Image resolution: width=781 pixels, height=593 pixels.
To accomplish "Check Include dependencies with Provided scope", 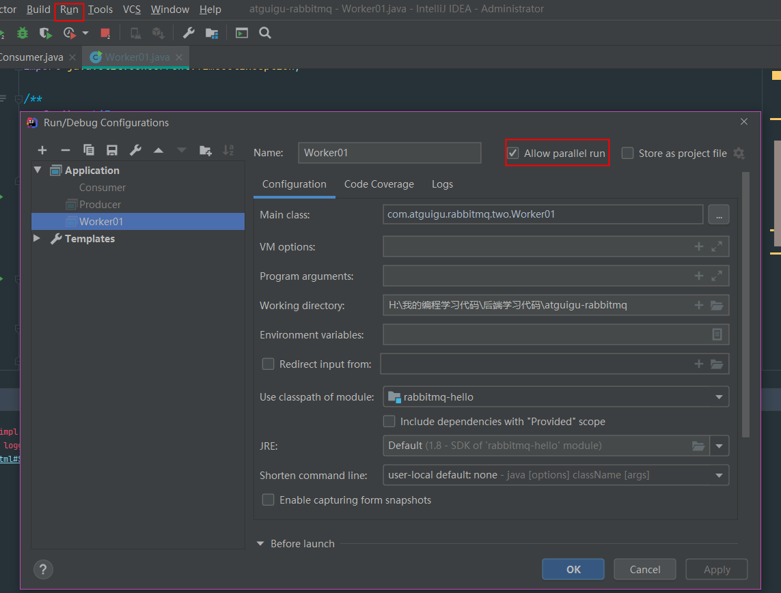I will pyautogui.click(x=389, y=421).
